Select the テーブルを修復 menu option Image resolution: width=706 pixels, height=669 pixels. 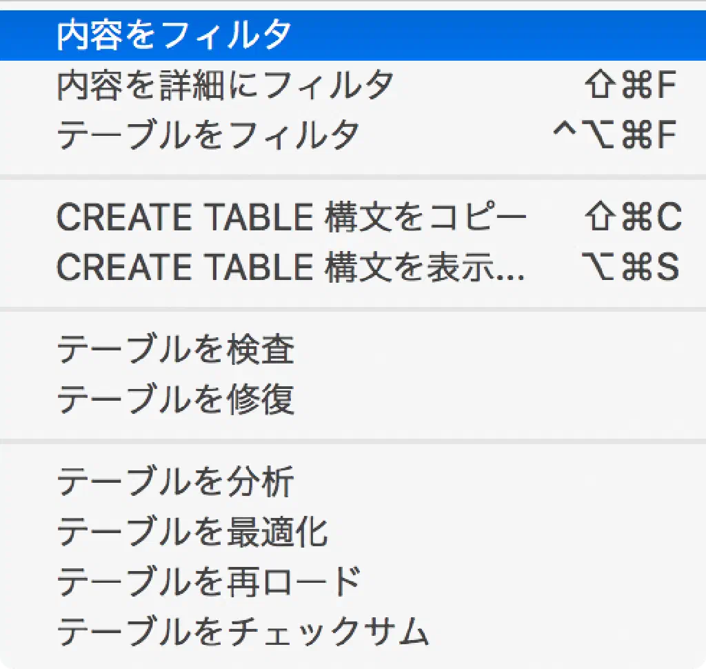[175, 400]
